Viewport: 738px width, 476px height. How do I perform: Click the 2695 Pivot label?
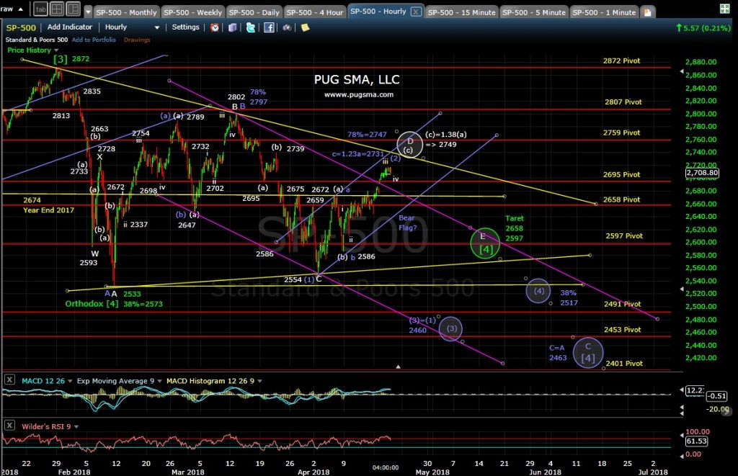[x=621, y=174]
